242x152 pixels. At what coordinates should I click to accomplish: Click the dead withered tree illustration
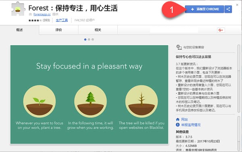142,101
